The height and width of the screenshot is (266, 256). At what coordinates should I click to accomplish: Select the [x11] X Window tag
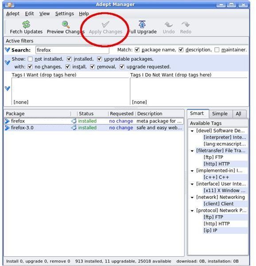[x=225, y=191]
